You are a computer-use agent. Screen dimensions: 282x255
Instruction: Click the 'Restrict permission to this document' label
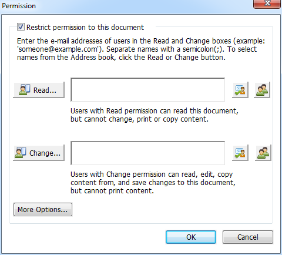point(85,28)
